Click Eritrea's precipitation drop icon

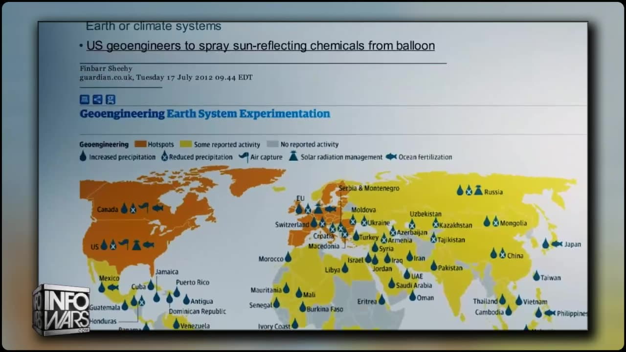tap(381, 300)
